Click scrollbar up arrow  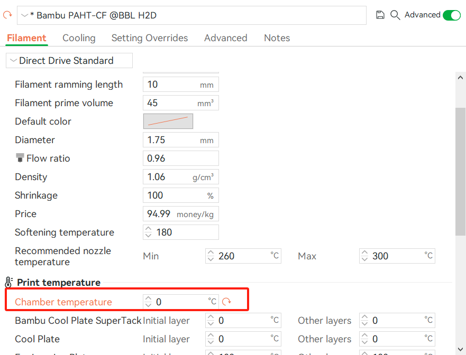(x=460, y=78)
